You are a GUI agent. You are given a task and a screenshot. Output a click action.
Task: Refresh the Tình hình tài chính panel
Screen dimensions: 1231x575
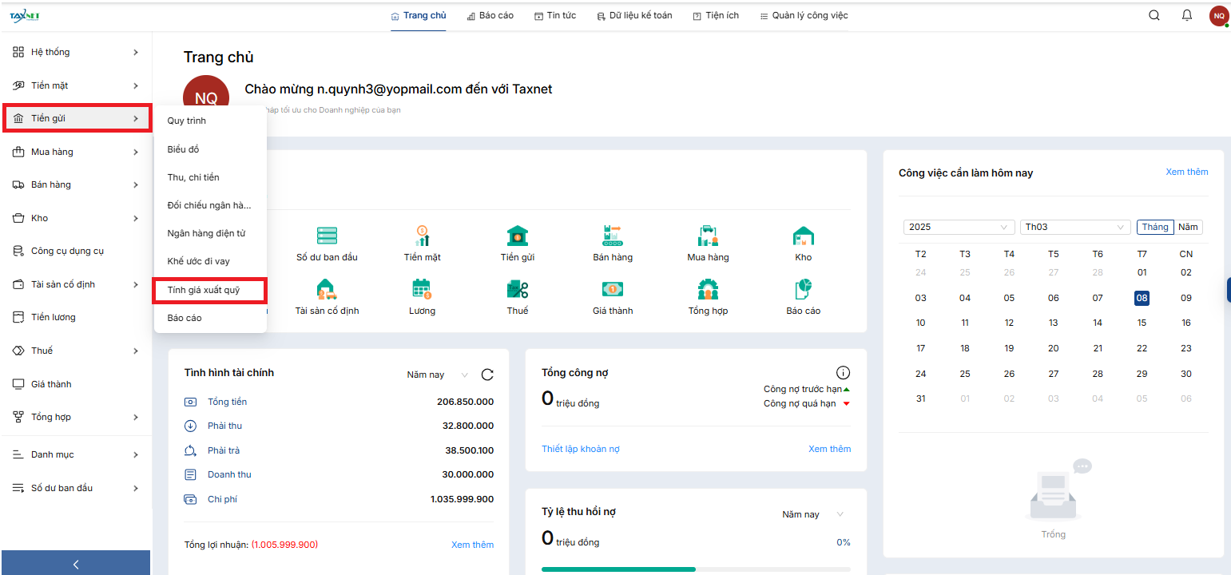487,375
